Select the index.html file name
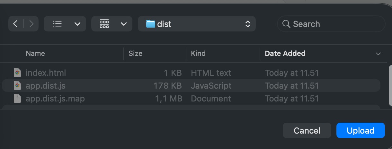Viewport: 392px width, 149px height. tap(46, 73)
